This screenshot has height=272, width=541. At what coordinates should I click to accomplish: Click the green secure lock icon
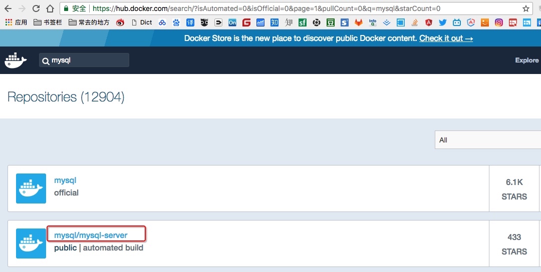click(x=66, y=8)
